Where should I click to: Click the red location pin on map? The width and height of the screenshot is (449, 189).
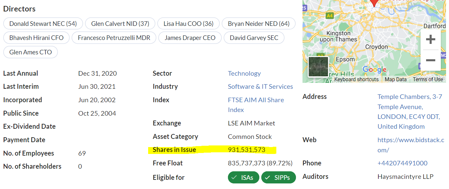[374, 3]
